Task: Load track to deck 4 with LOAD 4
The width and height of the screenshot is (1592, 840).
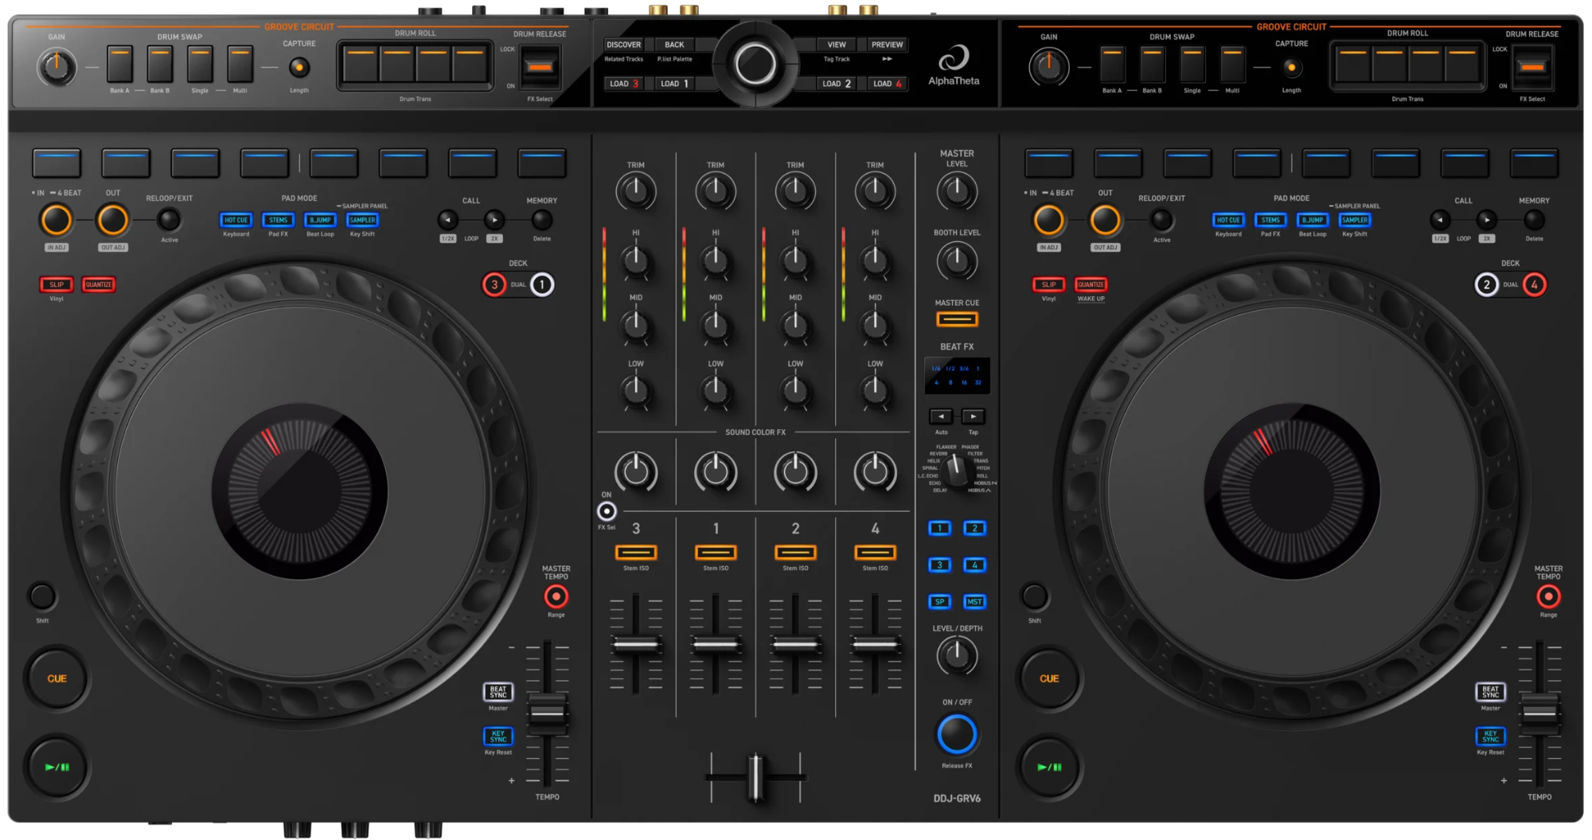Action: (887, 84)
